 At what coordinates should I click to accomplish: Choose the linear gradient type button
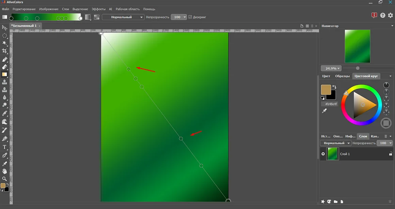tap(88, 17)
